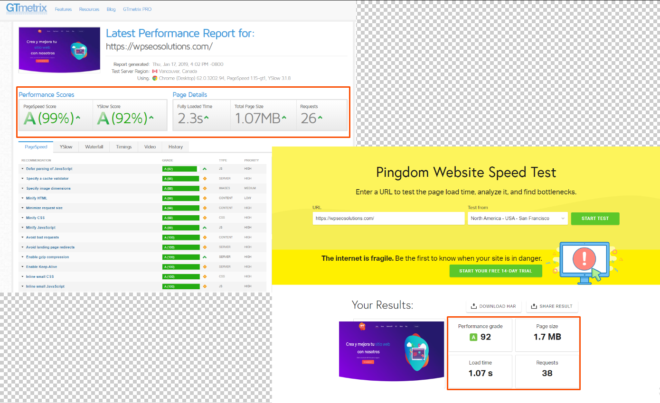Click the GTmetrix logo
The image size is (660, 403).
27,9
